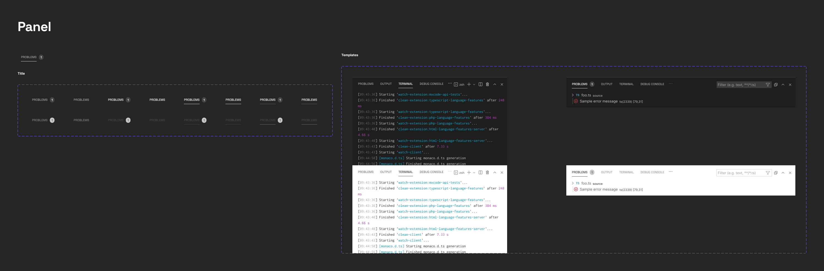The height and width of the screenshot is (271, 824).
Task: Open DEBUG CONSOLE tab in dark problems panel
Action: (x=652, y=84)
